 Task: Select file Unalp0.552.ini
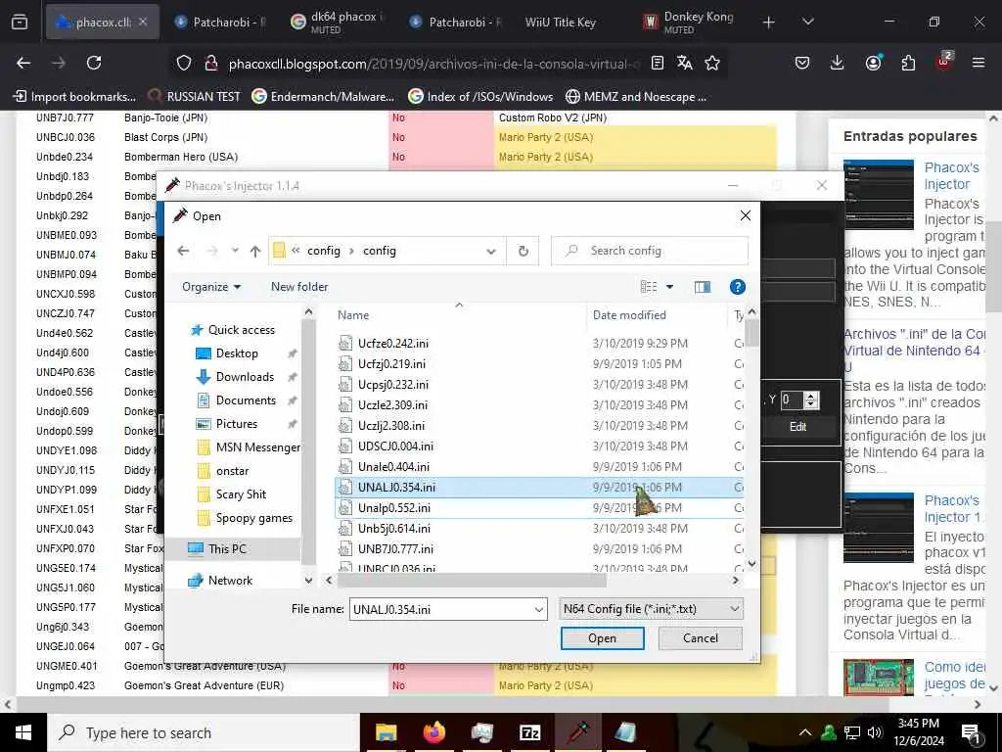[393, 508]
